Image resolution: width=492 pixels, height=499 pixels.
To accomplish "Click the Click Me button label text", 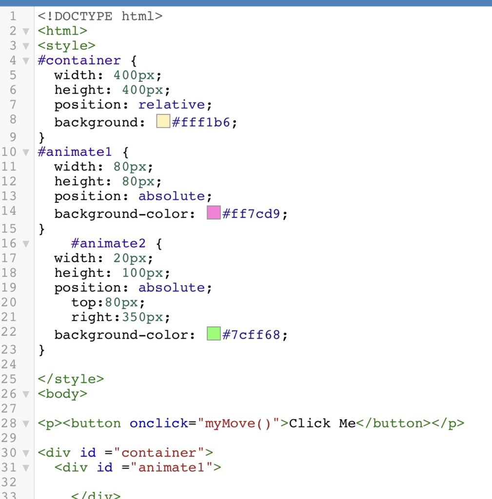I will [322, 423].
